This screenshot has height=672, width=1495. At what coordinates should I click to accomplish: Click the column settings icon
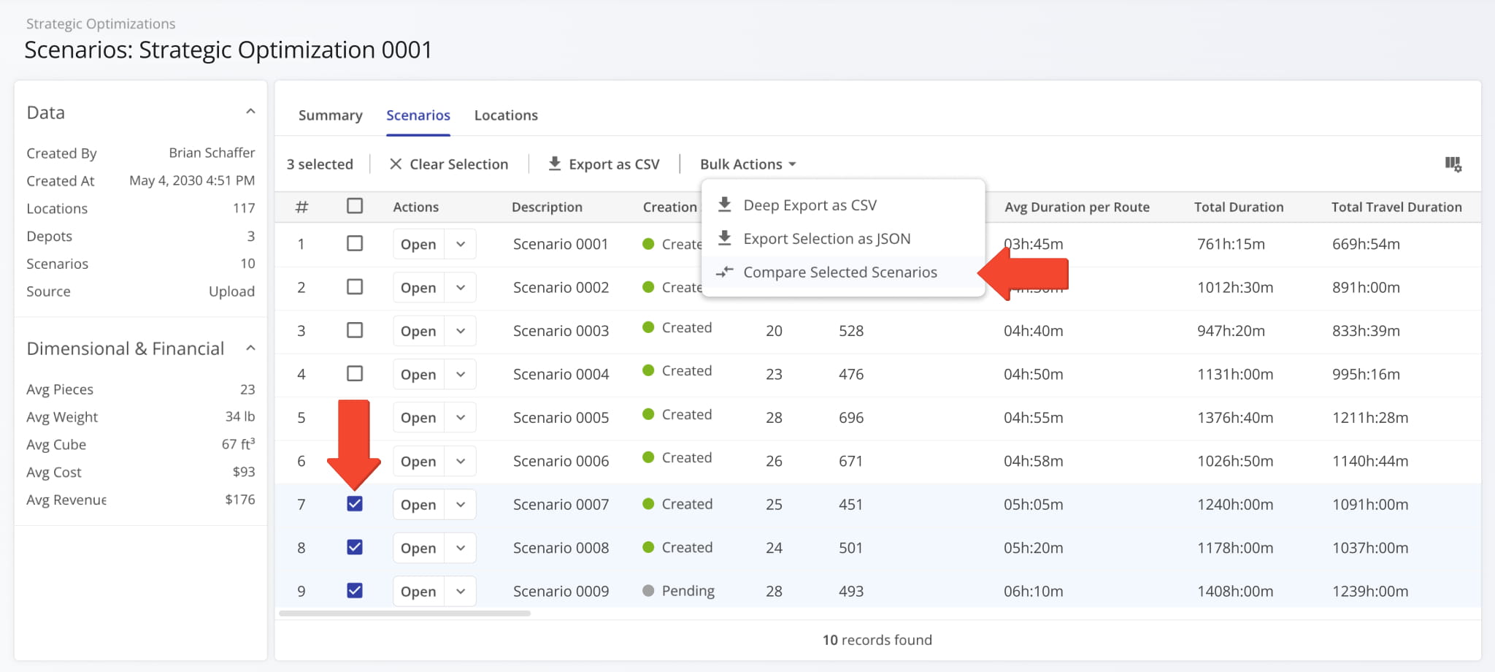[x=1453, y=164]
